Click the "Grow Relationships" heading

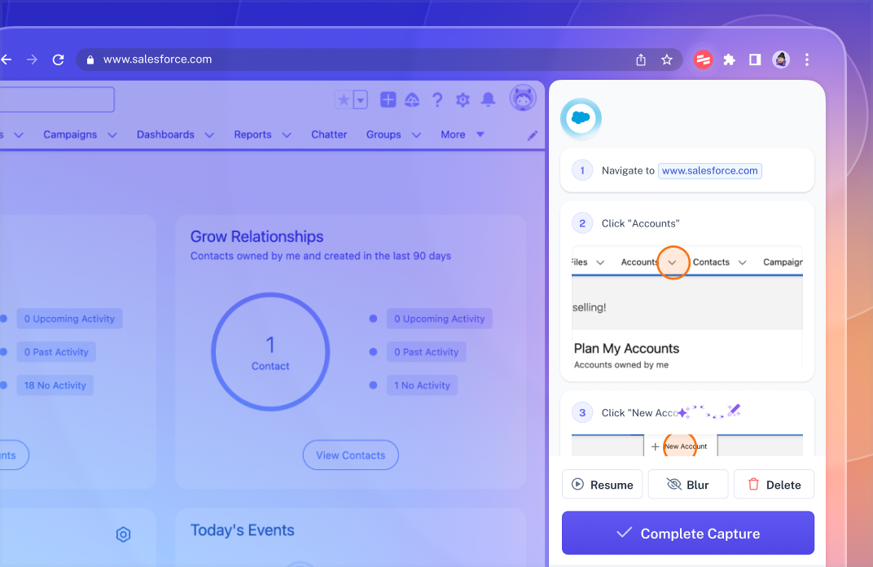257,237
